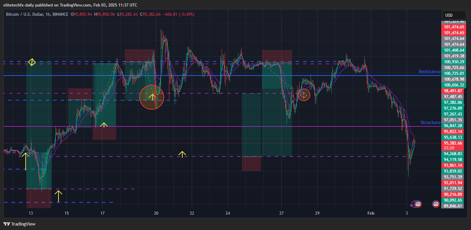Click the 93,861.14 red price label
471x230 pixels.
coord(453,165)
